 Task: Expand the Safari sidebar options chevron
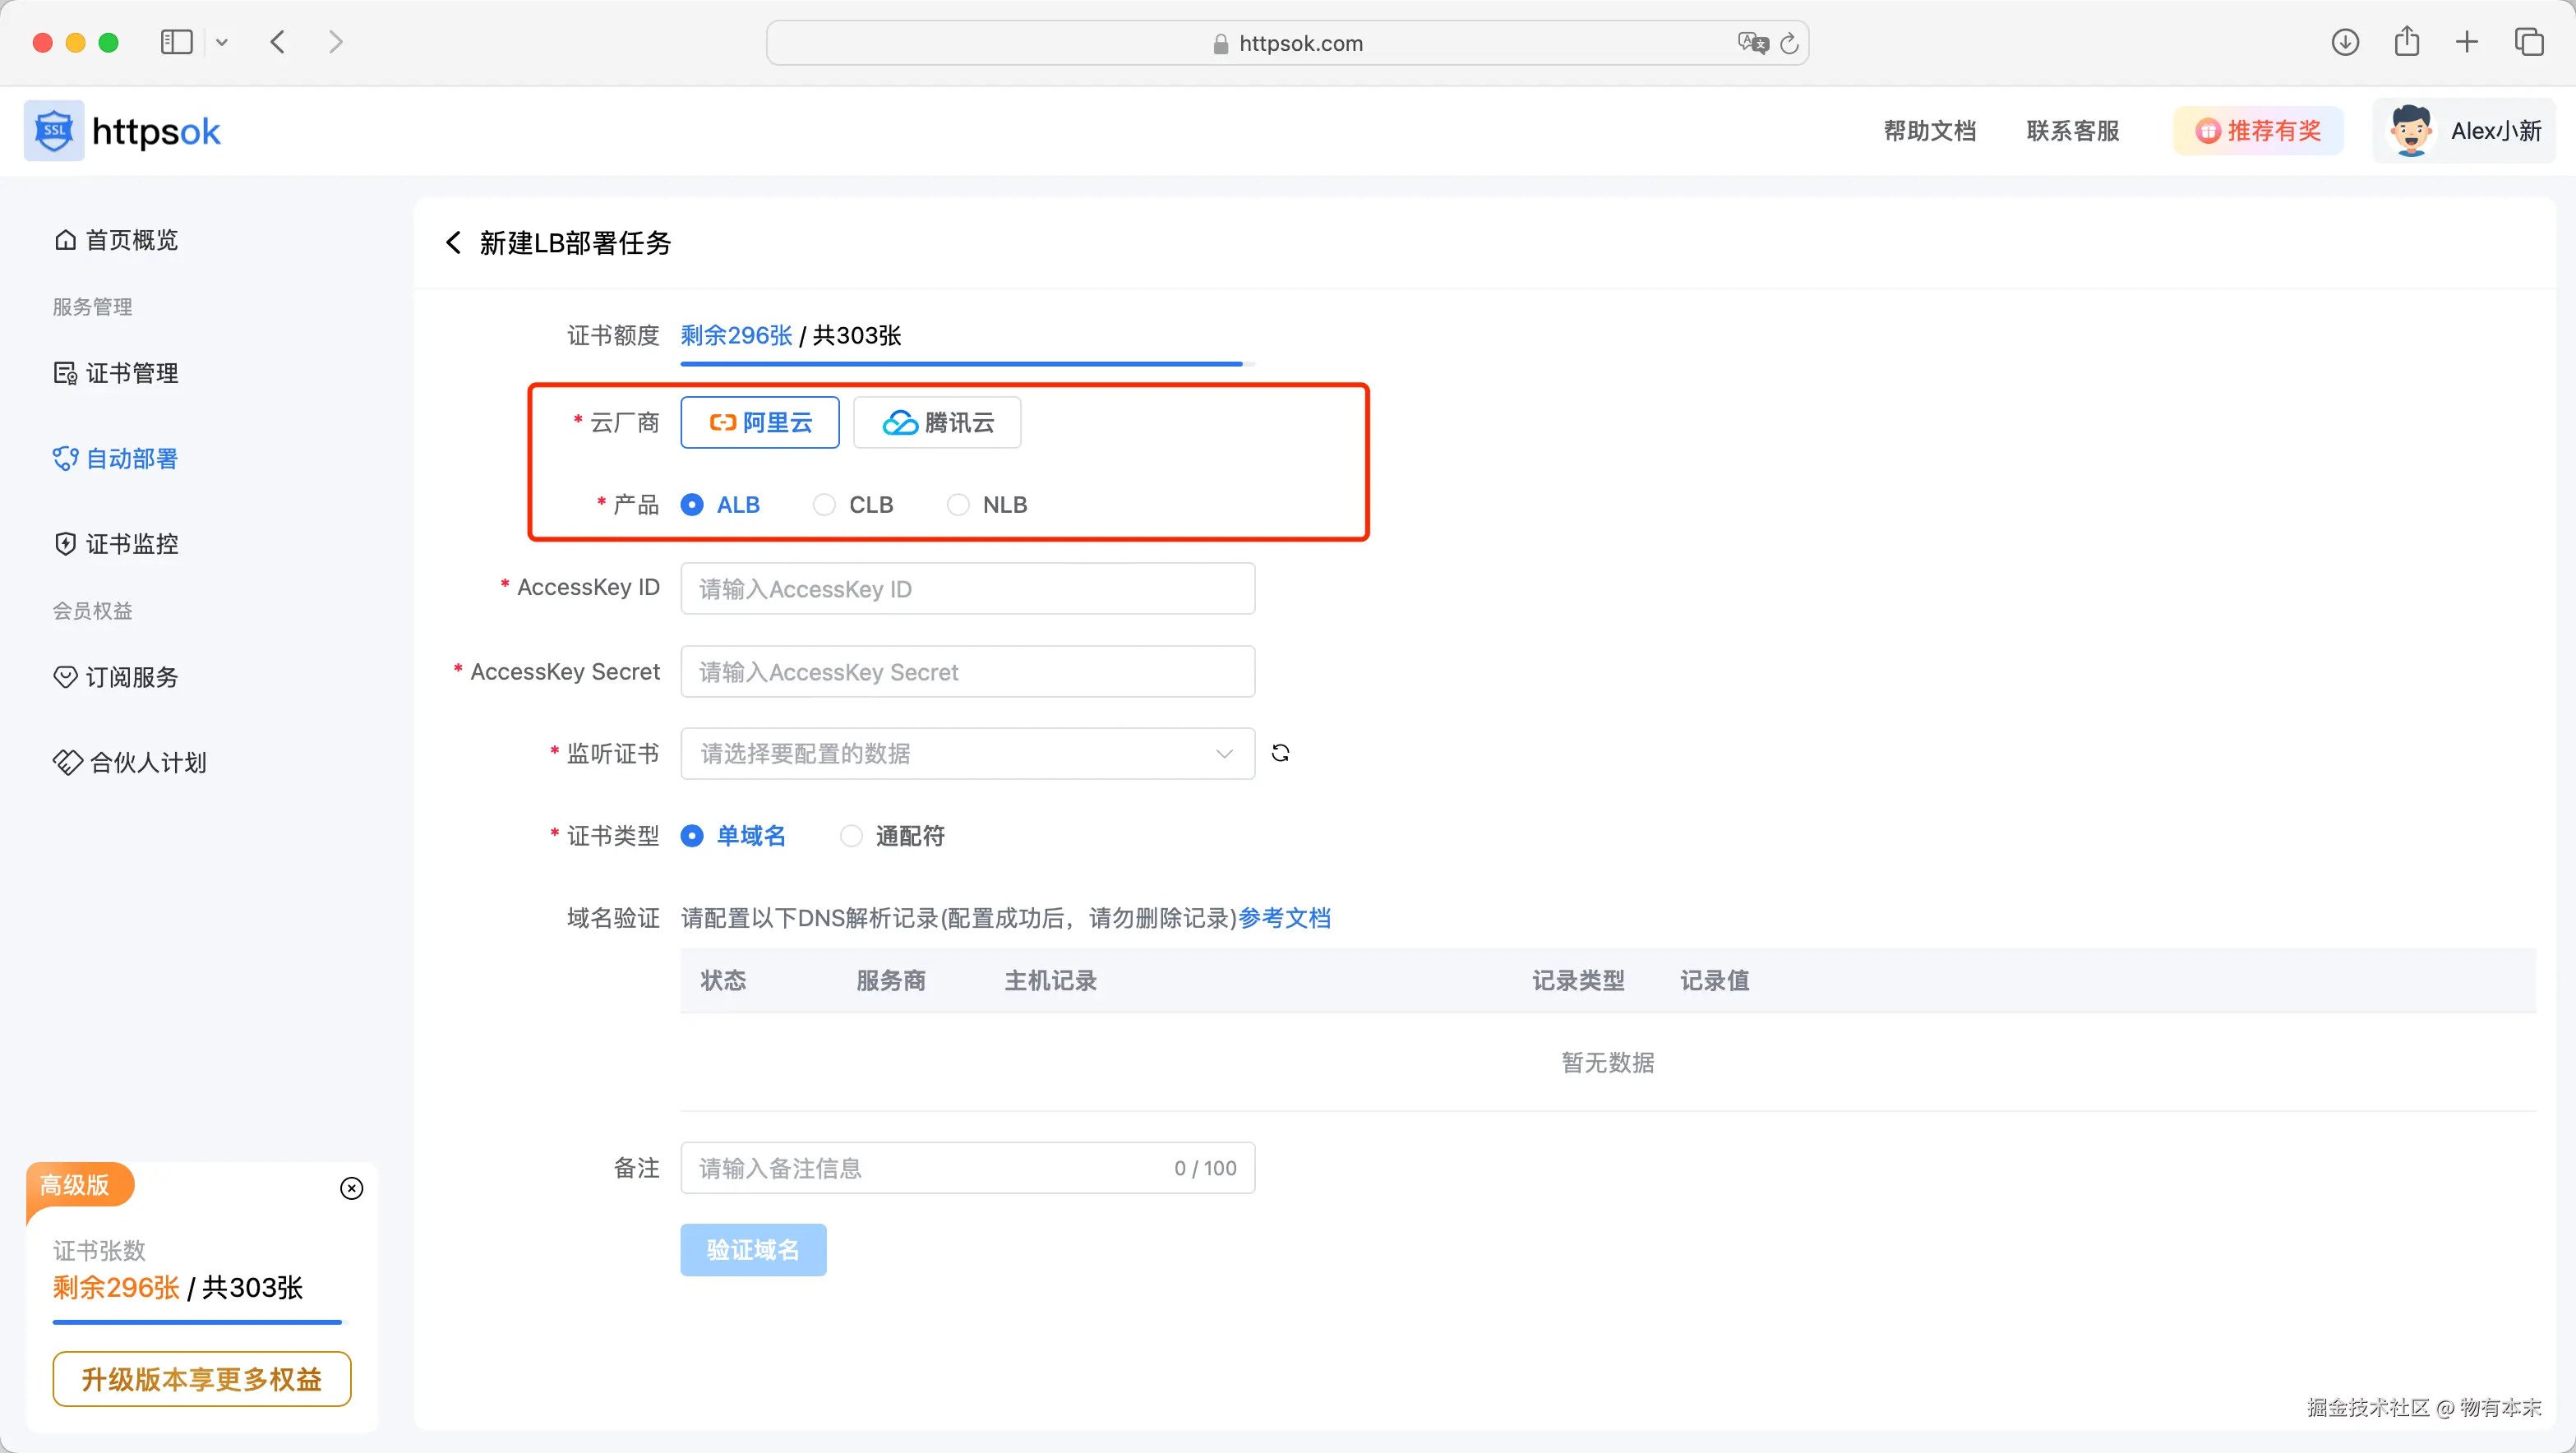coord(222,42)
